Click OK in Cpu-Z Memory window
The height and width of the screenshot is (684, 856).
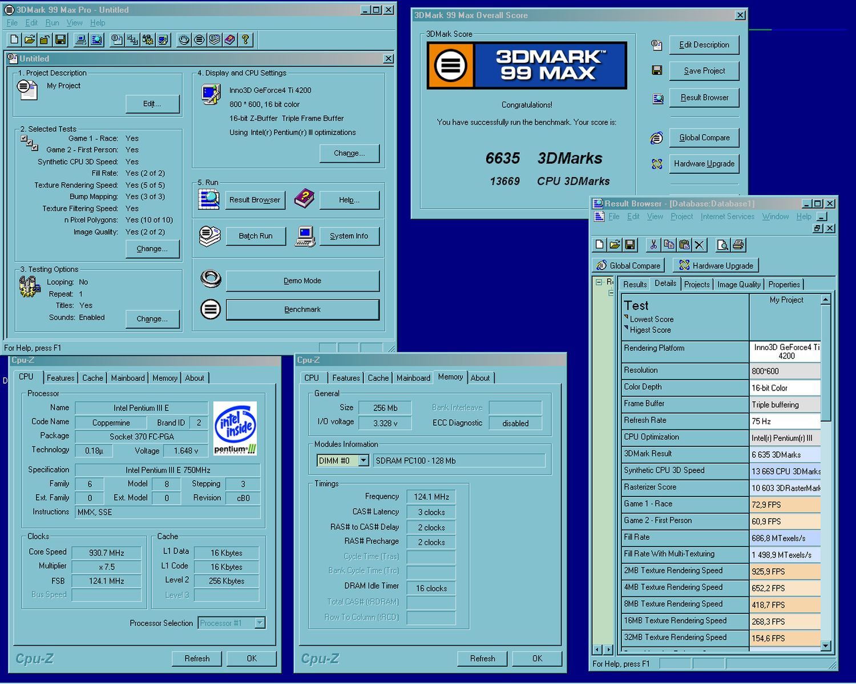click(537, 658)
